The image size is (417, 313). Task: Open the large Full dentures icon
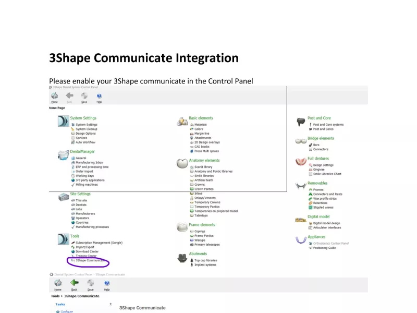coord(301,162)
